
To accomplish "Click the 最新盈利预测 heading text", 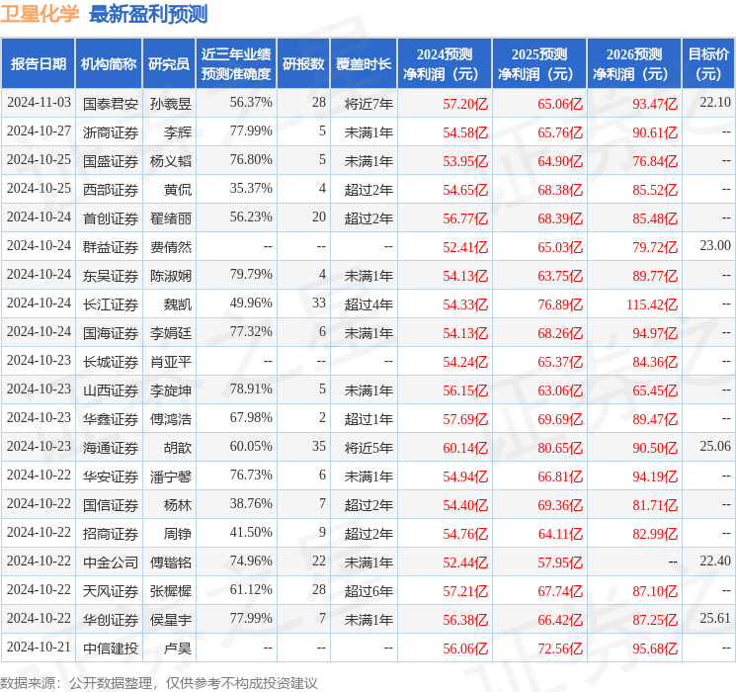I will 148,13.
